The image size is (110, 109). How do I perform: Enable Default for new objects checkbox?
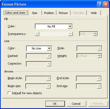point(9,93)
